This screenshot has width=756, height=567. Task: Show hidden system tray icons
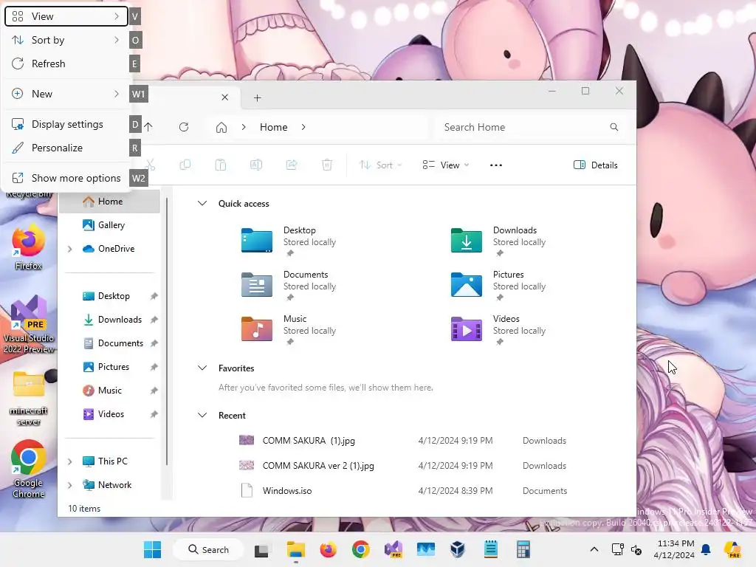(594, 549)
